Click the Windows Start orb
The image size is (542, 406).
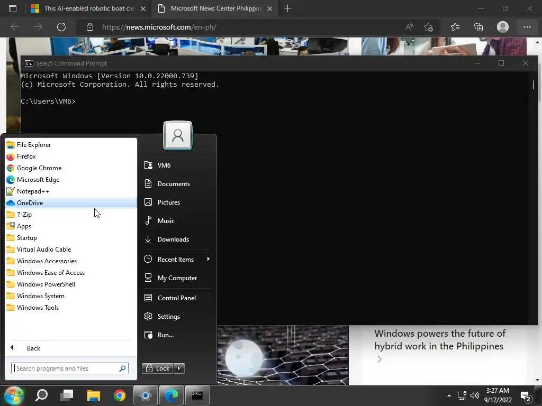coord(14,395)
